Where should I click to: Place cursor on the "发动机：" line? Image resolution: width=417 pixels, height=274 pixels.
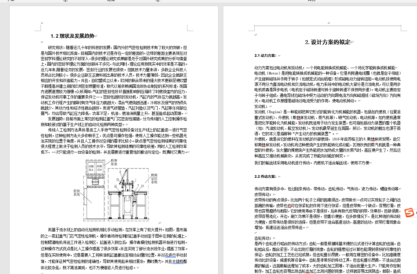(x=261, y=106)
